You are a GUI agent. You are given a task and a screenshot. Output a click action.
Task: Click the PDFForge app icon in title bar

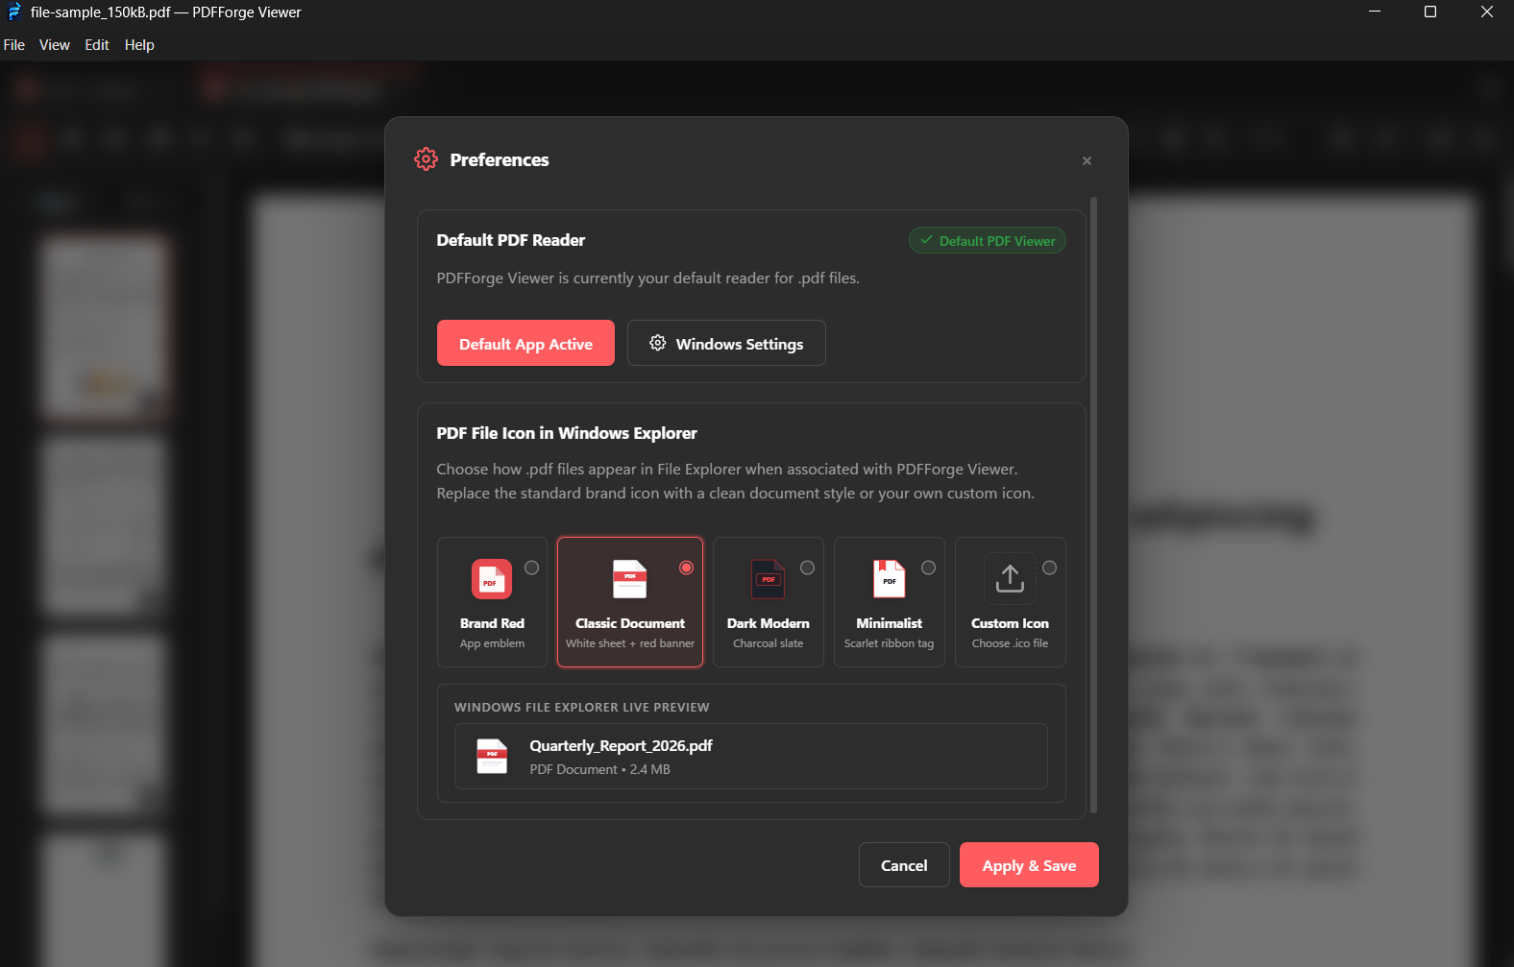tap(14, 12)
